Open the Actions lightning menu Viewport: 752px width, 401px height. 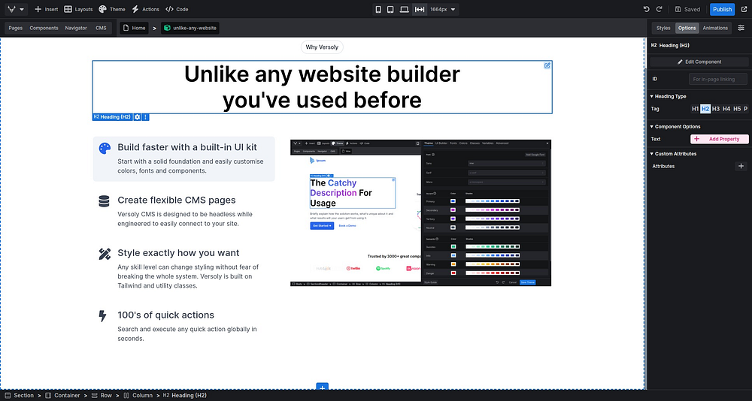click(145, 9)
